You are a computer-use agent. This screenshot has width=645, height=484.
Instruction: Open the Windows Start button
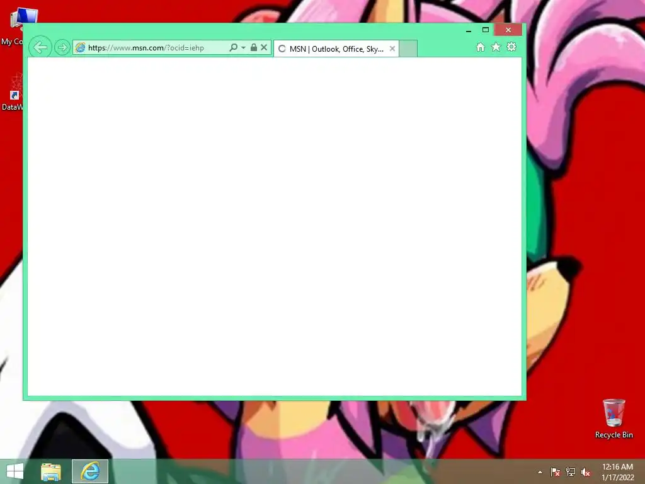[15, 471]
